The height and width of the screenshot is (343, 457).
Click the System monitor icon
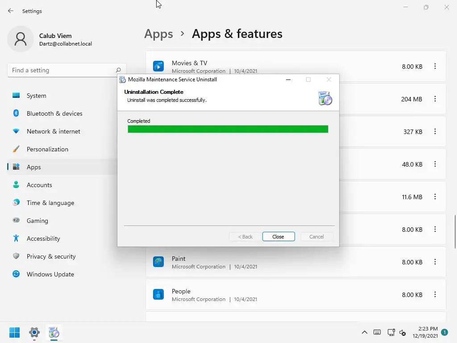[16, 96]
